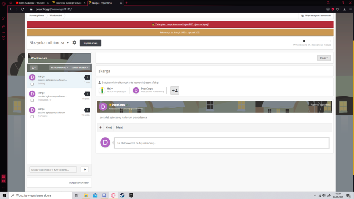Open the inbox settings gear icon
This screenshot has height=199, width=354.
pos(74,42)
